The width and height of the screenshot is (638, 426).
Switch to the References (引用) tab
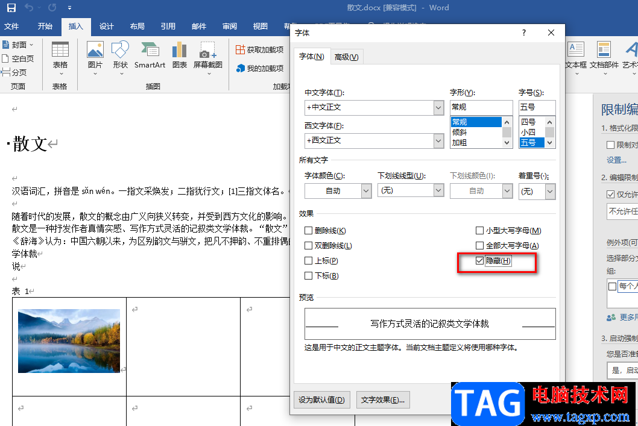point(168,27)
